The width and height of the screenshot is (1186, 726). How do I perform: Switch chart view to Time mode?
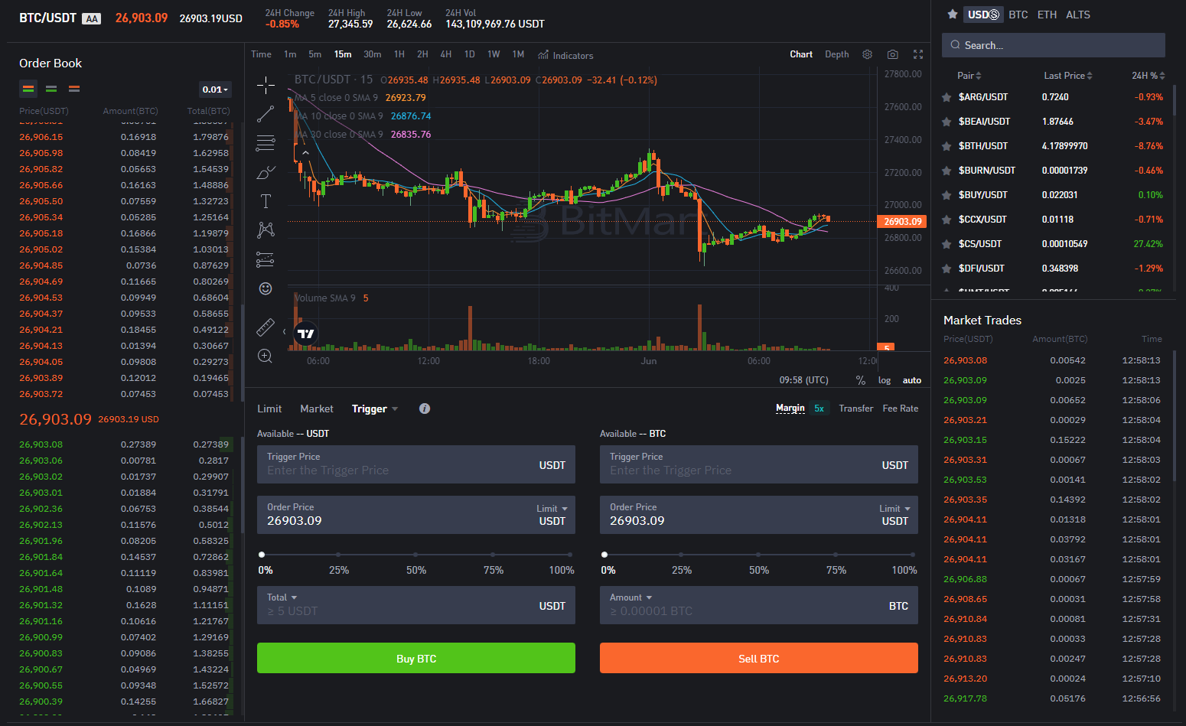[261, 54]
